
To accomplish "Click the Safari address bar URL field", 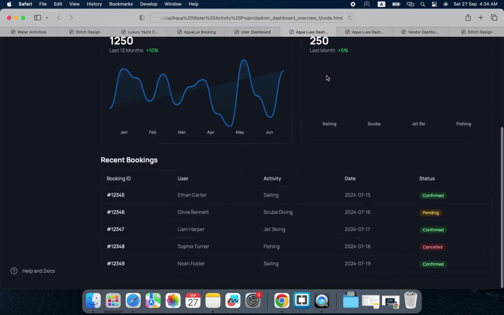I will 251,18.
